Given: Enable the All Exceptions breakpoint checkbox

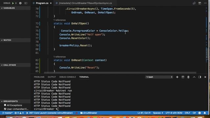Looking at the screenshot, I should coord(5,105).
